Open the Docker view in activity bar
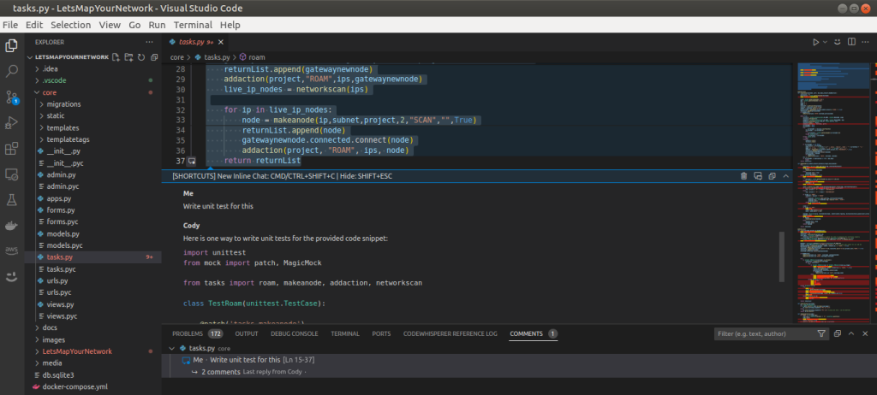 (x=11, y=225)
